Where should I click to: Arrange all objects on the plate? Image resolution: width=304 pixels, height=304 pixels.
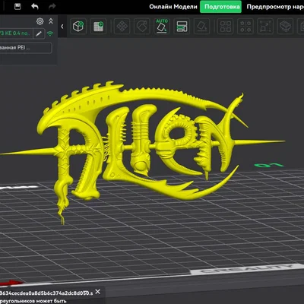pos(182,27)
